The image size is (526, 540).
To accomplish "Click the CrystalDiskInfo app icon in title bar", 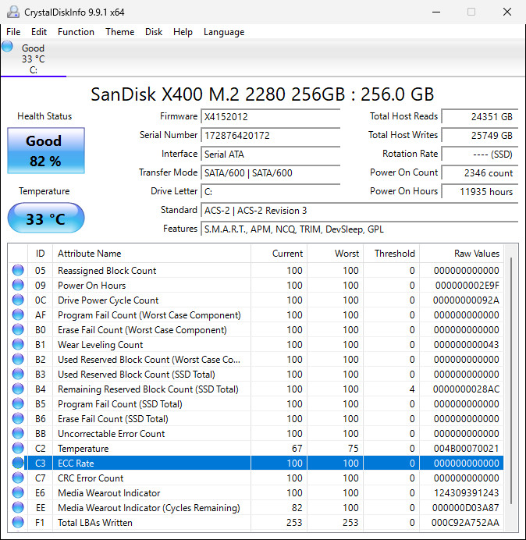I will (x=13, y=12).
